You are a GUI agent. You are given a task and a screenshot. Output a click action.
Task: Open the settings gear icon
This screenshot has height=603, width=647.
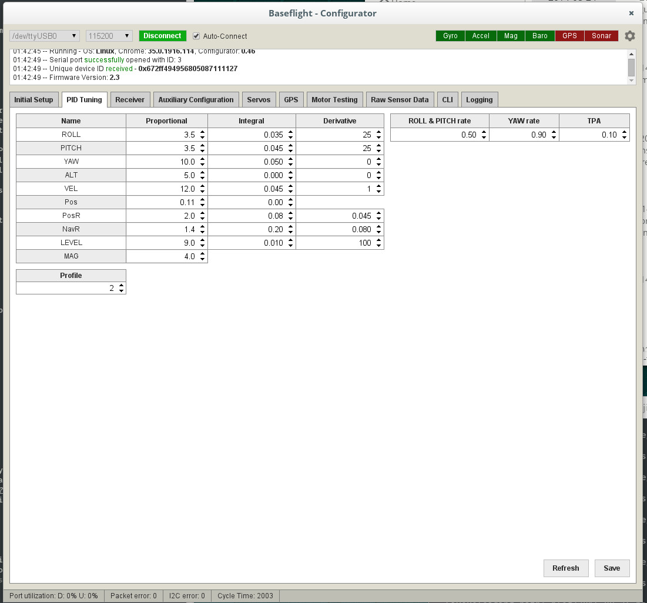(630, 36)
